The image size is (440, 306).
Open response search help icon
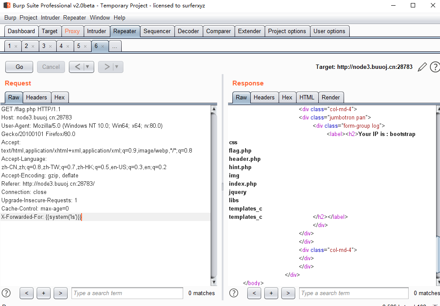pos(234,293)
